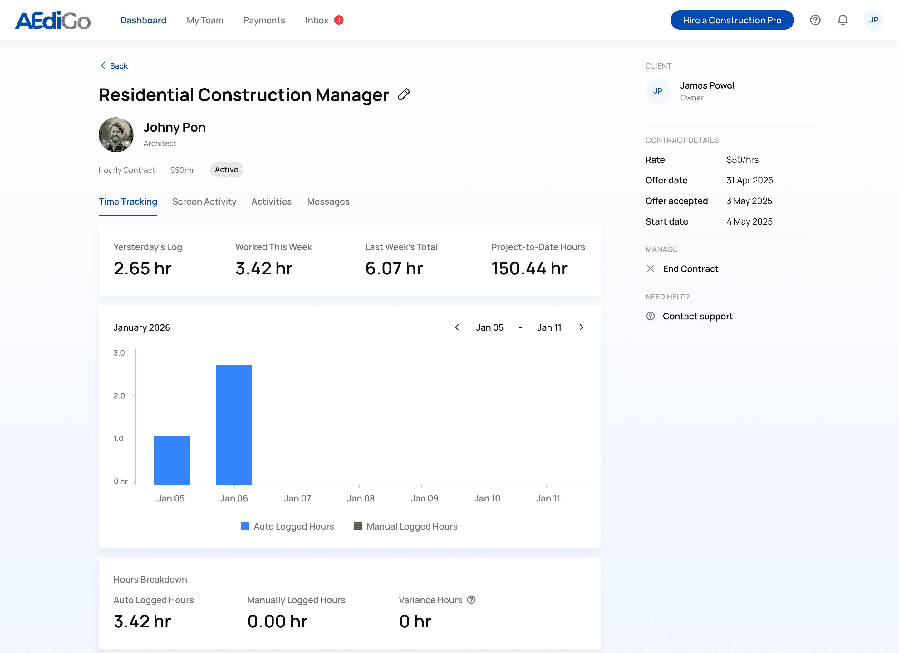Open notifications bell icon

[x=842, y=20]
